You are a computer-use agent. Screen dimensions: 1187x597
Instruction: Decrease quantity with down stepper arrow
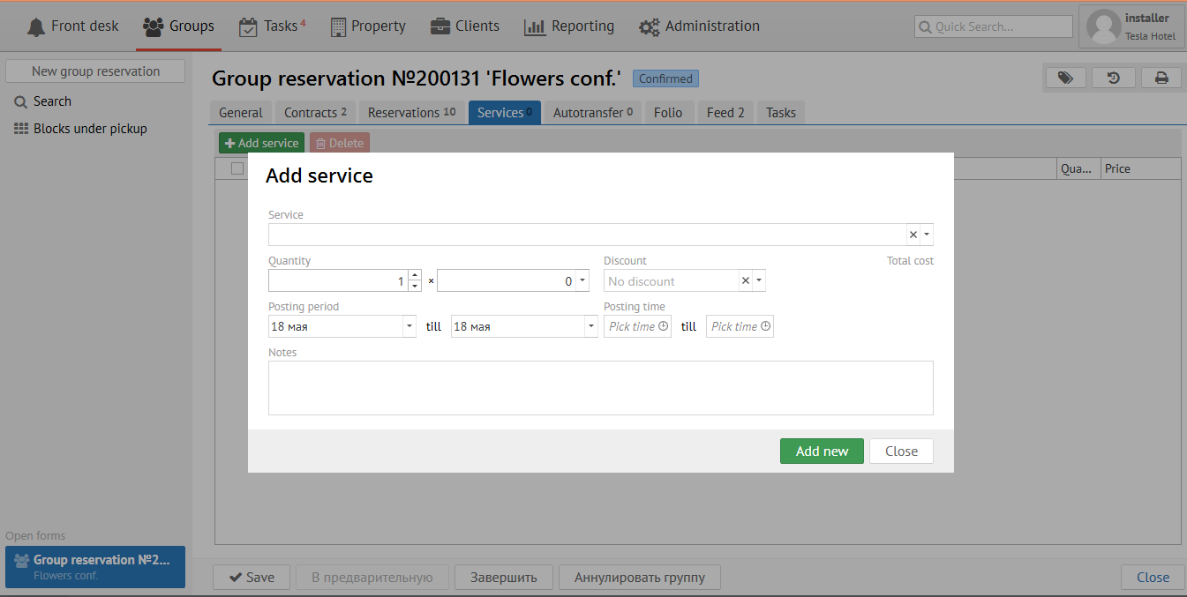point(415,287)
